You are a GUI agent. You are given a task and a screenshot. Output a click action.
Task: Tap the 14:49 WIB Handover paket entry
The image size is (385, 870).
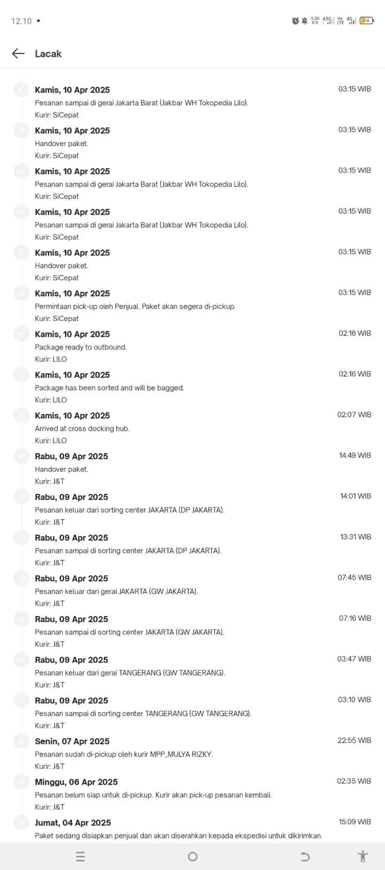tap(203, 469)
